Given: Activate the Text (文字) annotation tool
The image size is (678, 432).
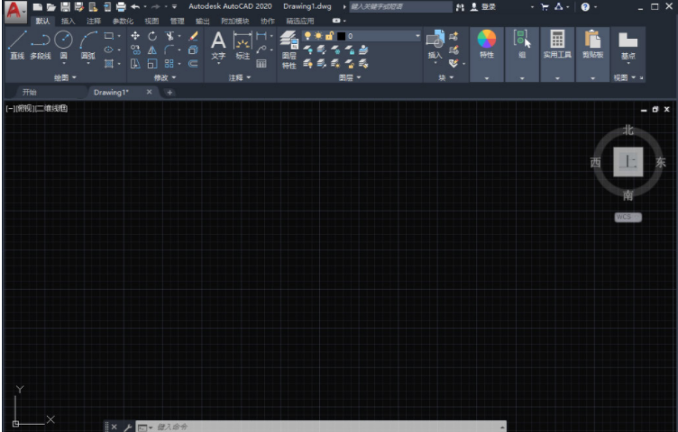Looking at the screenshot, I should pyautogui.click(x=218, y=43).
